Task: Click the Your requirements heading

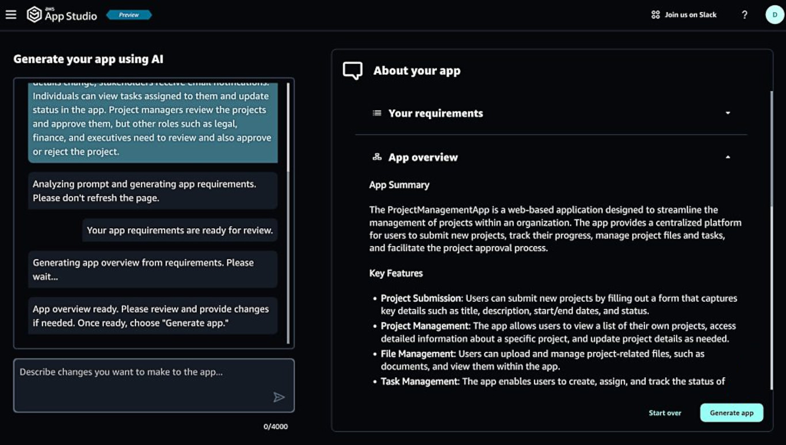Action: tap(436, 113)
